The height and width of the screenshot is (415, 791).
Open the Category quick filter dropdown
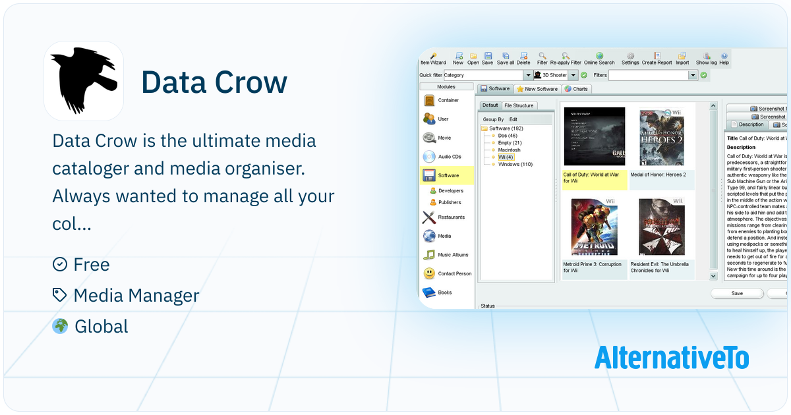click(527, 75)
